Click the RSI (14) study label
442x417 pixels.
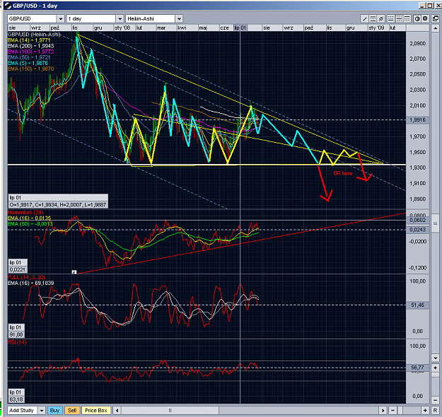(17, 342)
